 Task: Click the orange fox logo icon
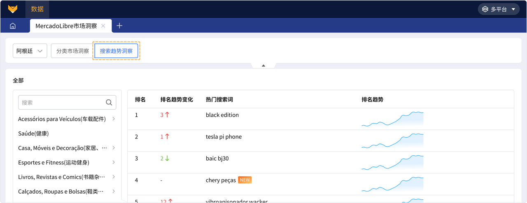point(13,9)
